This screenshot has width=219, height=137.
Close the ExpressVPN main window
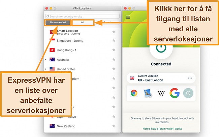coord(125,8)
